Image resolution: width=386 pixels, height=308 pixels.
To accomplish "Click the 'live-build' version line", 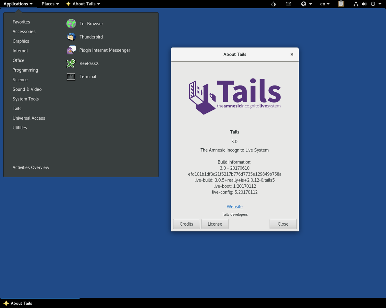I will pyautogui.click(x=235, y=180).
